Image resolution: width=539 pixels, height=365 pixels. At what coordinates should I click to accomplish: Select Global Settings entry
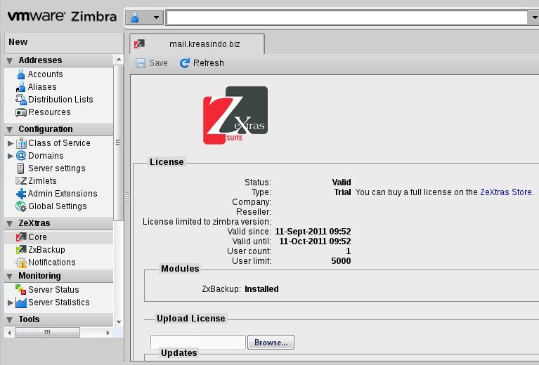coord(58,206)
